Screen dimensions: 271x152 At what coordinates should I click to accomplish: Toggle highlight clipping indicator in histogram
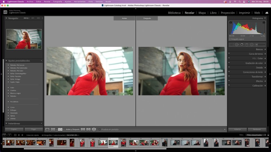[264, 23]
